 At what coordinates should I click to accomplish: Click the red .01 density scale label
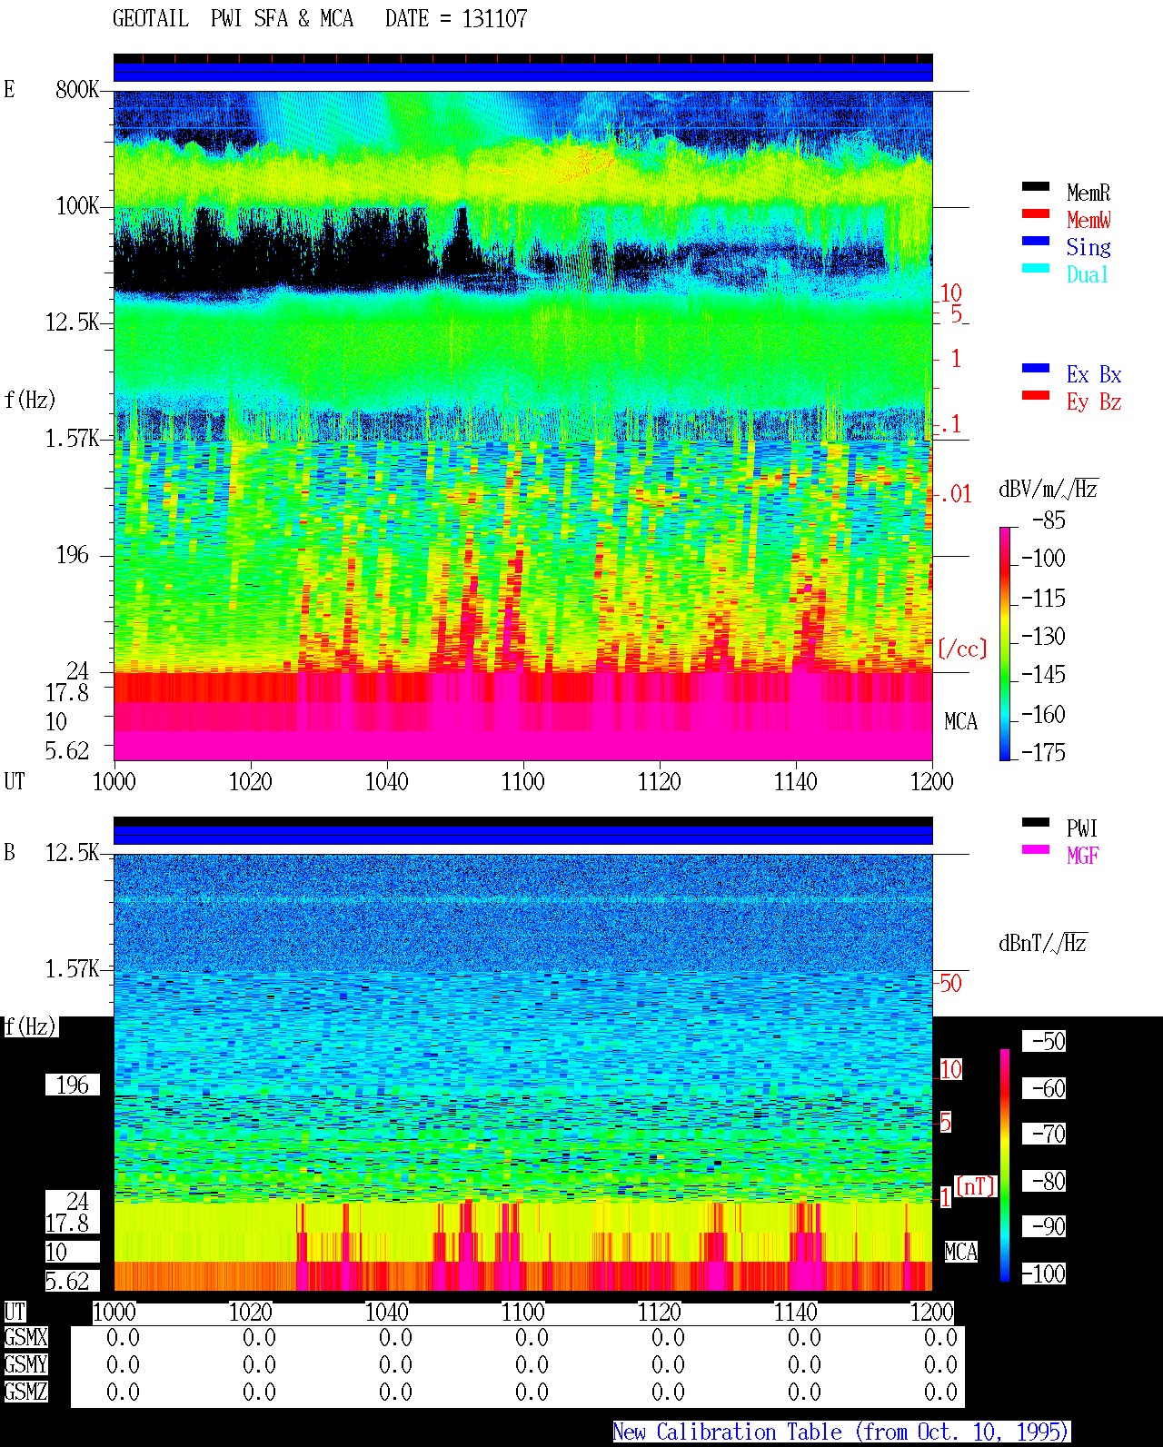[954, 495]
